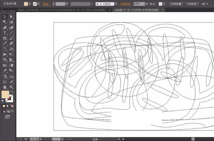The width and height of the screenshot is (214, 141).
Task: Click the opacity 100% input field
Action: 139,4
